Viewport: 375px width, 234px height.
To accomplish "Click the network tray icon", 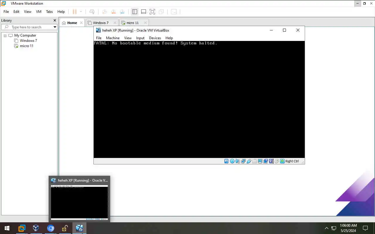I will pyautogui.click(x=334, y=228).
